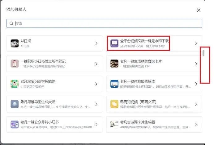Click description starting 支持一键生成思维导图
Viewport: 214px width, 145px height.
(x=55, y=107)
